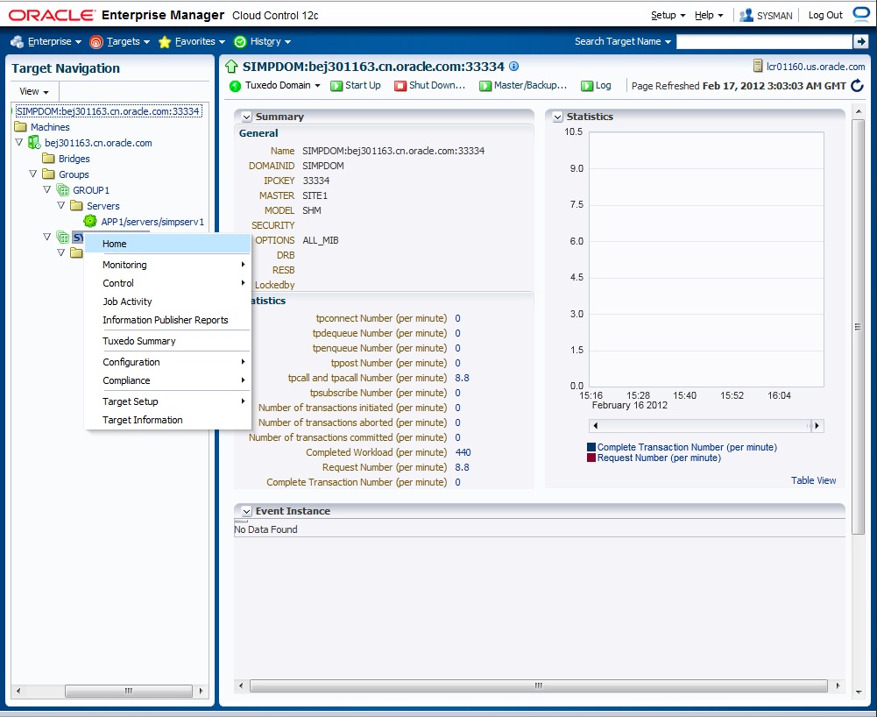Open the Search Target Name dropdown
Screen dimensions: 877x717
coord(623,41)
